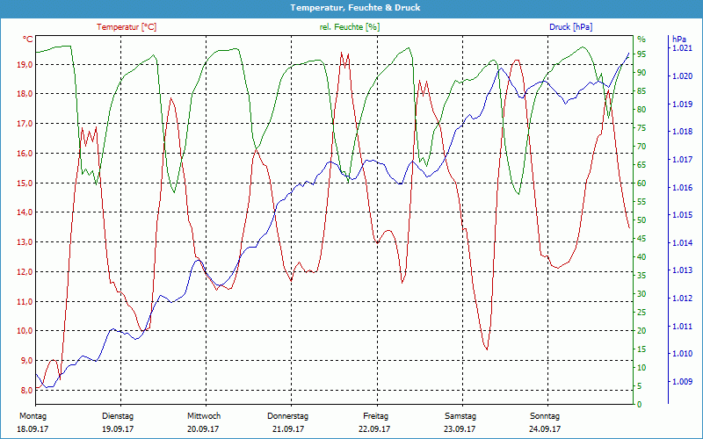Viewport: 703px width, 439px height.
Task: Click the '11,0' temperature axis value
Action: [x=25, y=301]
